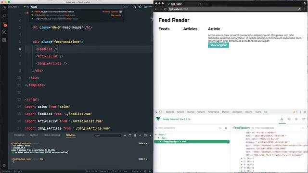Click the quick open search input
Viewport: 308px width, 173px height.
(77, 7)
